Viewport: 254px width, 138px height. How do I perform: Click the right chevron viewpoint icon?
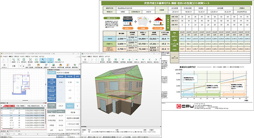[x=156, y=60]
